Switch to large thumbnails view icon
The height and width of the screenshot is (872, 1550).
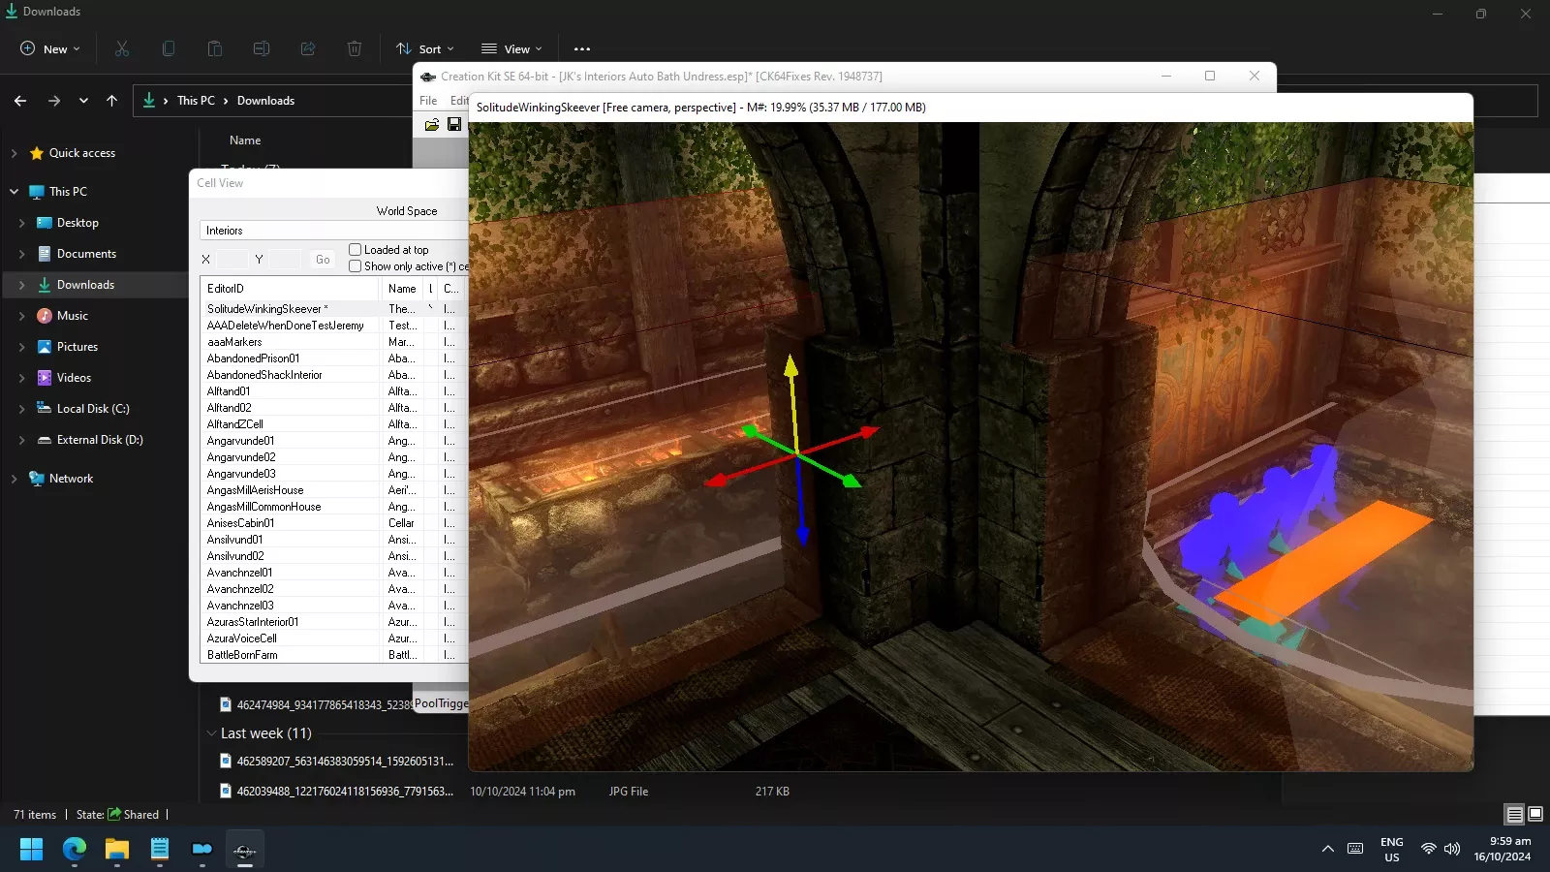(1535, 815)
